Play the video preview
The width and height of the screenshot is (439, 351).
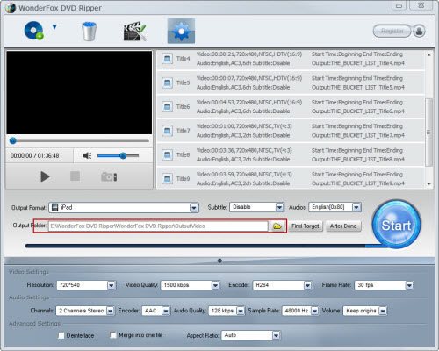pos(45,176)
